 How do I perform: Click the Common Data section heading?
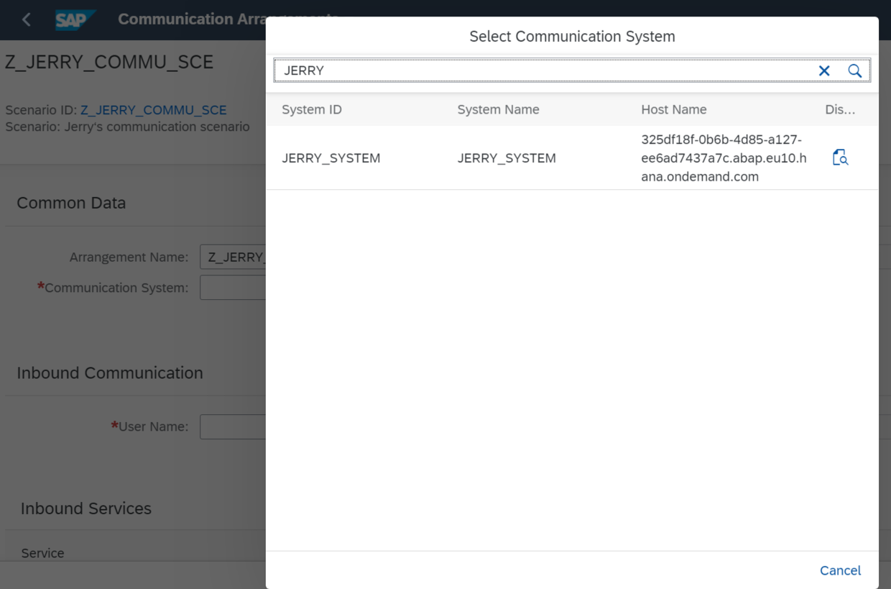71,203
